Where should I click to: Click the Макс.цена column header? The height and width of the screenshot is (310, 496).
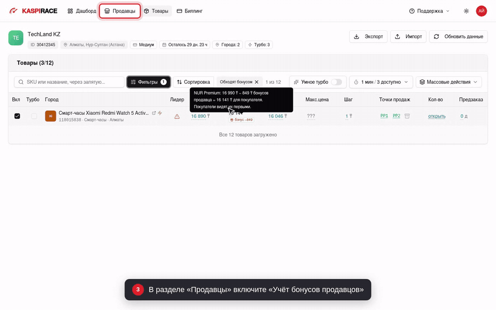[x=317, y=99]
